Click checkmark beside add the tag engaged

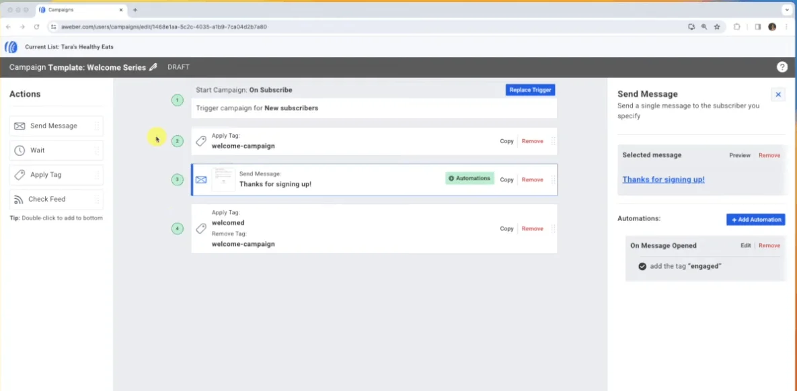point(642,266)
